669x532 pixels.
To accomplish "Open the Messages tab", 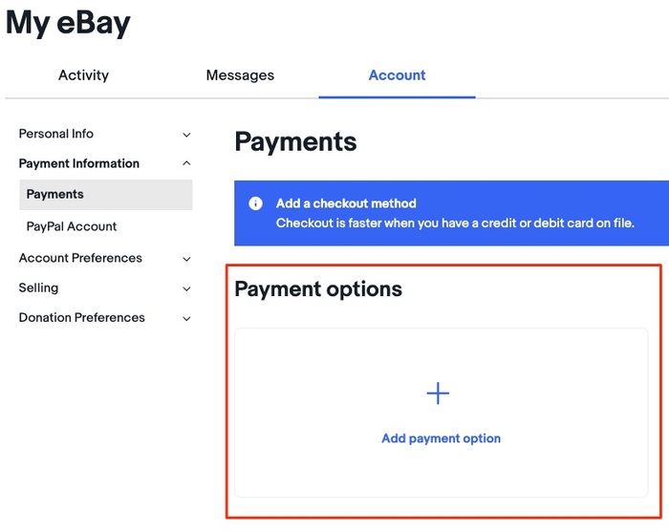I will pos(240,75).
